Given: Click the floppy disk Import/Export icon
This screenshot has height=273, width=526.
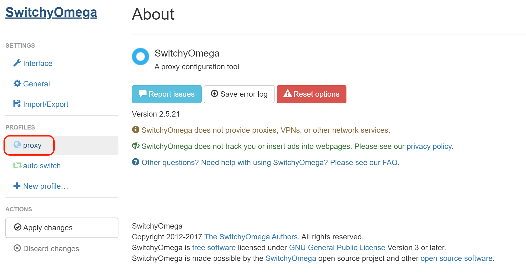Looking at the screenshot, I should [x=17, y=104].
